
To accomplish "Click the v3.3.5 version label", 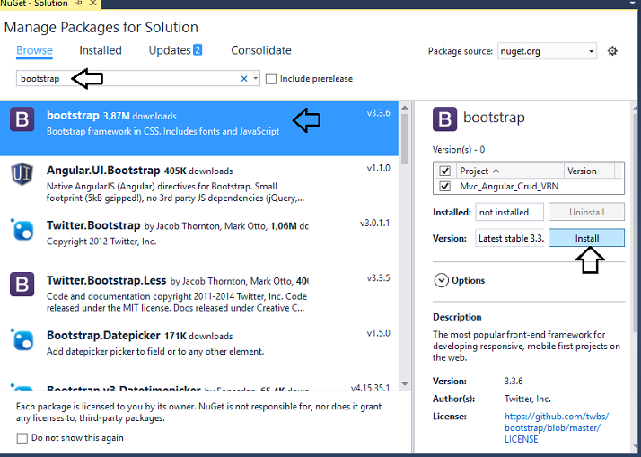I will pos(378,278).
